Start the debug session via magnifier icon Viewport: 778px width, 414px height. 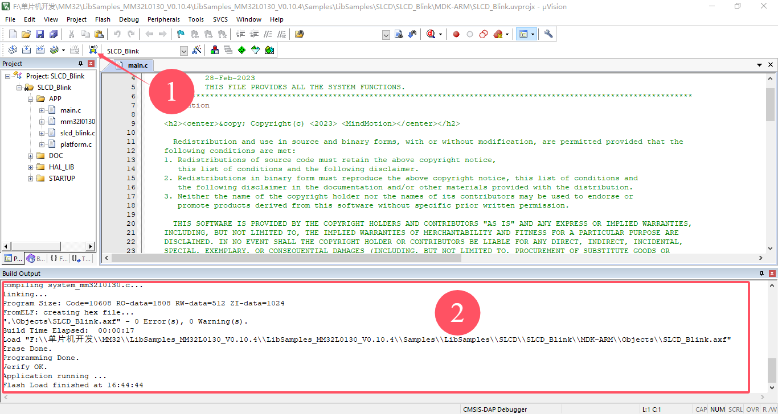[x=431, y=34]
